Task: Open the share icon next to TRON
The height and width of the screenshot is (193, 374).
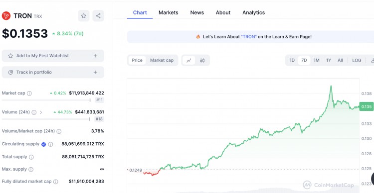Action: tap(98, 16)
